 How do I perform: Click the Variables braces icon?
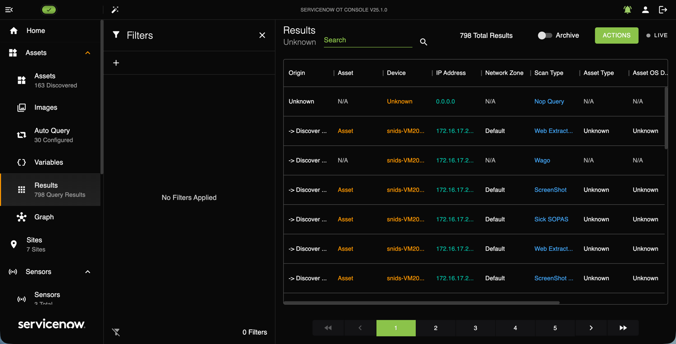click(22, 162)
